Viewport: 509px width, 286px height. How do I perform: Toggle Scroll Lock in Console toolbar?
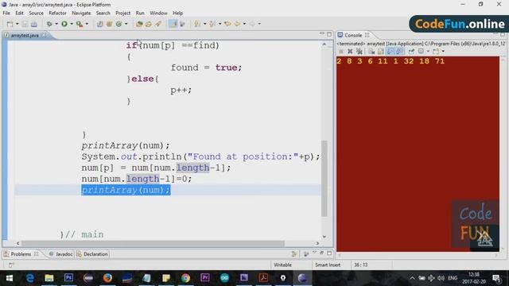pyautogui.click(x=381, y=51)
